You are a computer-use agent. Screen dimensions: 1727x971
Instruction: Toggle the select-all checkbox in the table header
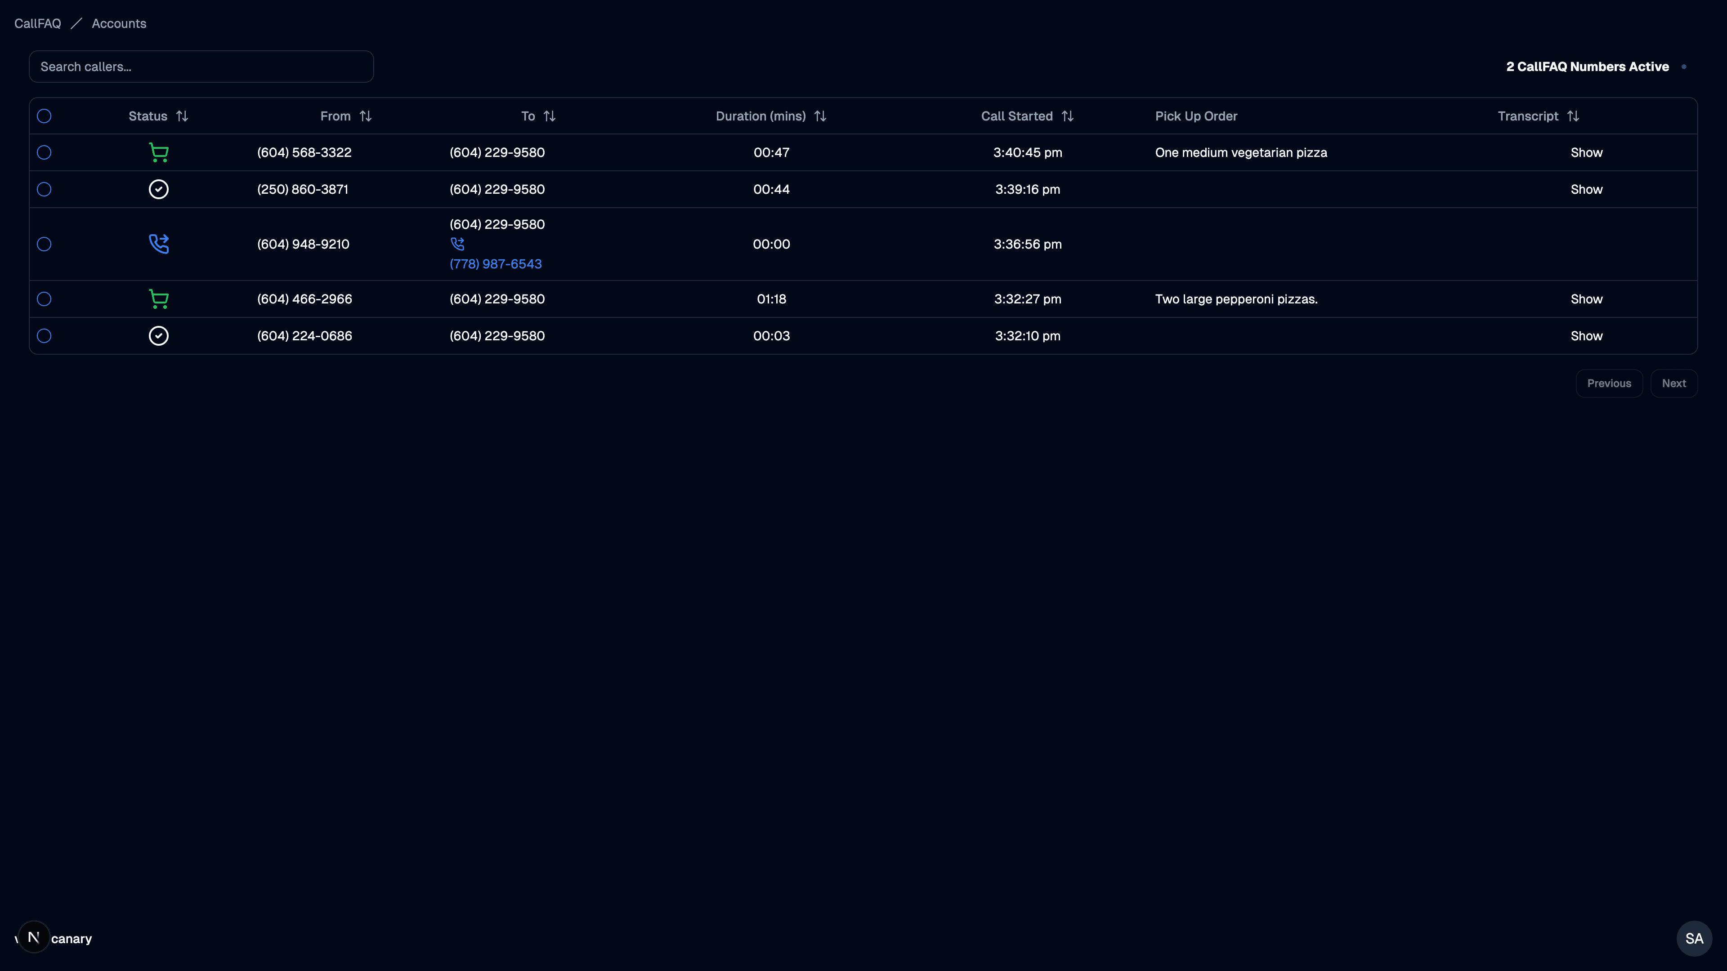point(44,116)
